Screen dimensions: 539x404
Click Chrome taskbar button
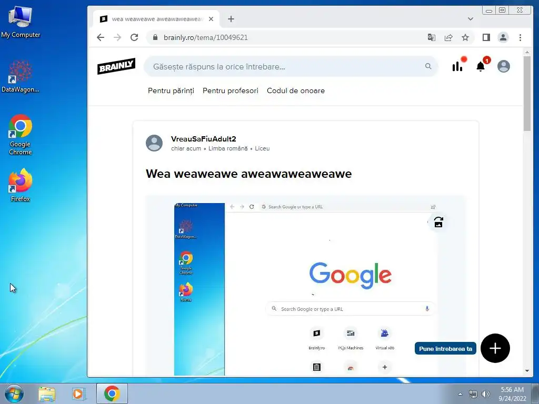coord(112,393)
